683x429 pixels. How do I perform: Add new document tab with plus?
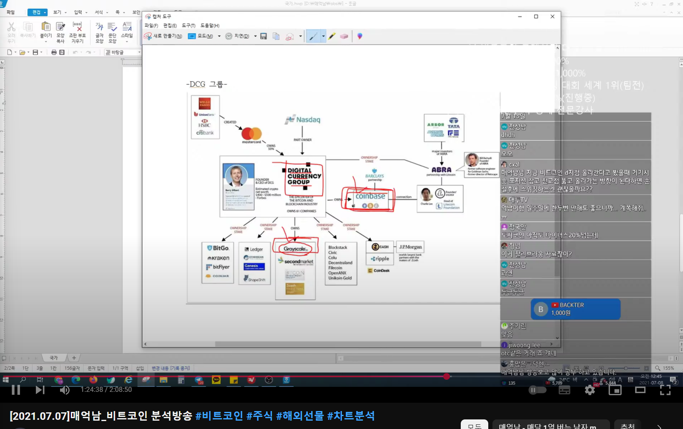[x=74, y=358]
